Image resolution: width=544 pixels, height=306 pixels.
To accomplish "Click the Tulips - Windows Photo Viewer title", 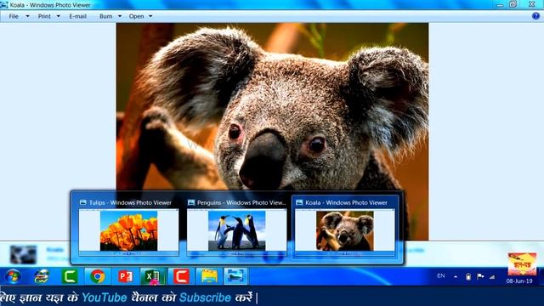I will [130, 202].
